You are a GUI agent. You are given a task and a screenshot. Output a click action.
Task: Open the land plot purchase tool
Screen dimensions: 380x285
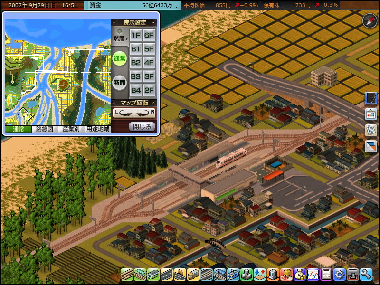click(x=286, y=275)
